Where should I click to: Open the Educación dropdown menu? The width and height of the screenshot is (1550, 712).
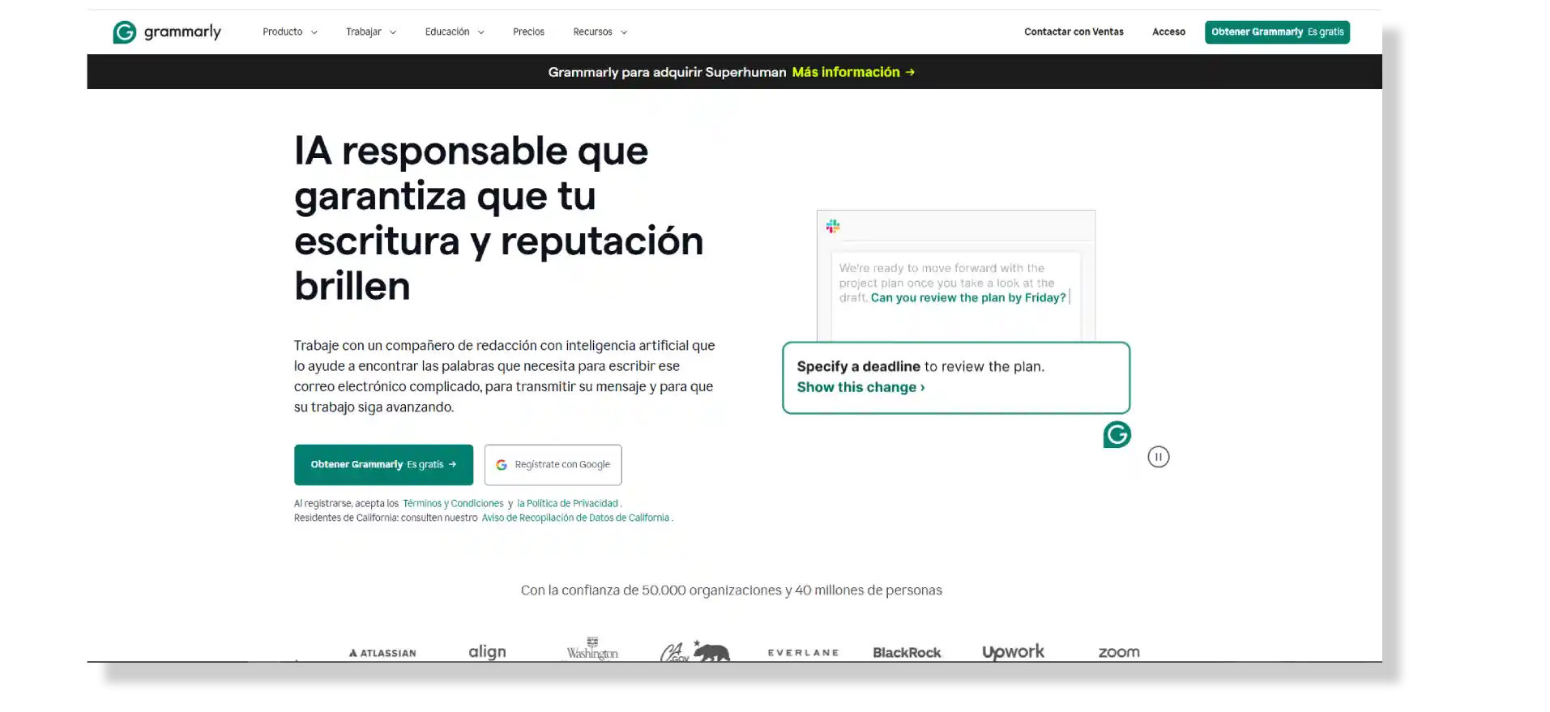pyautogui.click(x=454, y=32)
